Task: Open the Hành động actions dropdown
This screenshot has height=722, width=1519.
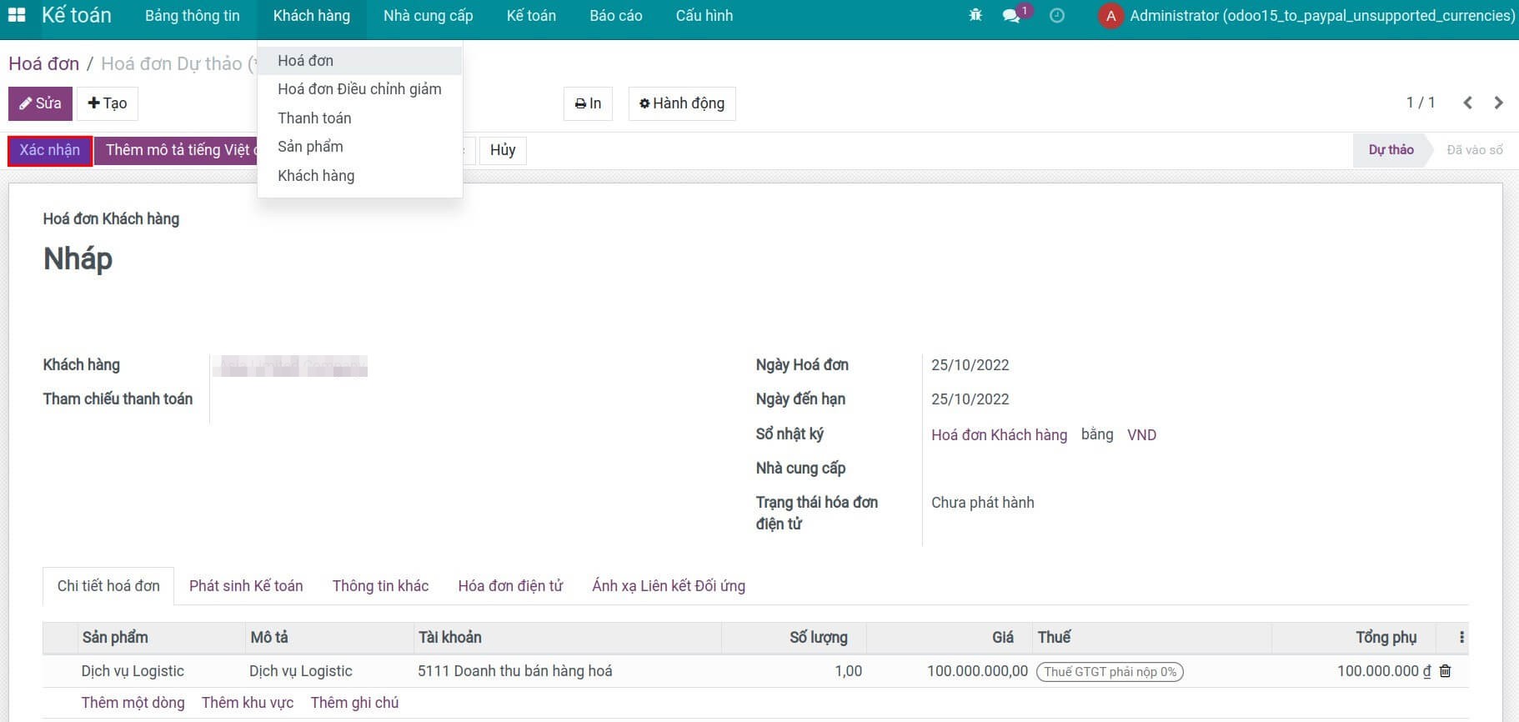Action: tap(681, 103)
